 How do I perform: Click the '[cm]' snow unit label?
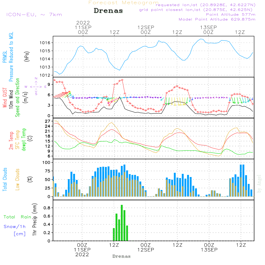point(20,234)
